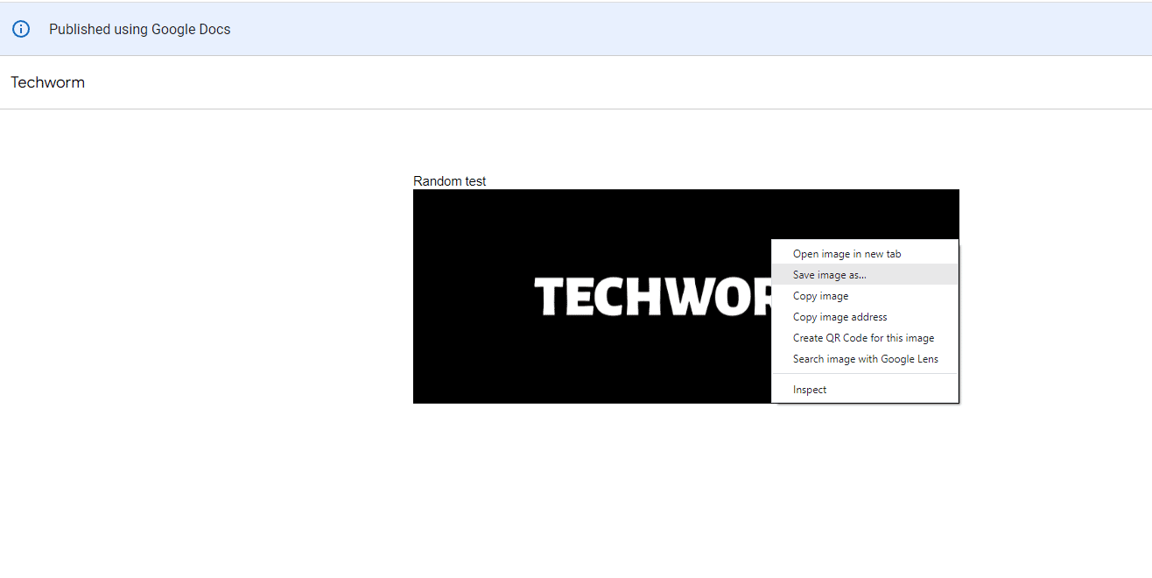Open 'Inspect' from context menu
This screenshot has height=578, width=1152.
click(x=865, y=390)
